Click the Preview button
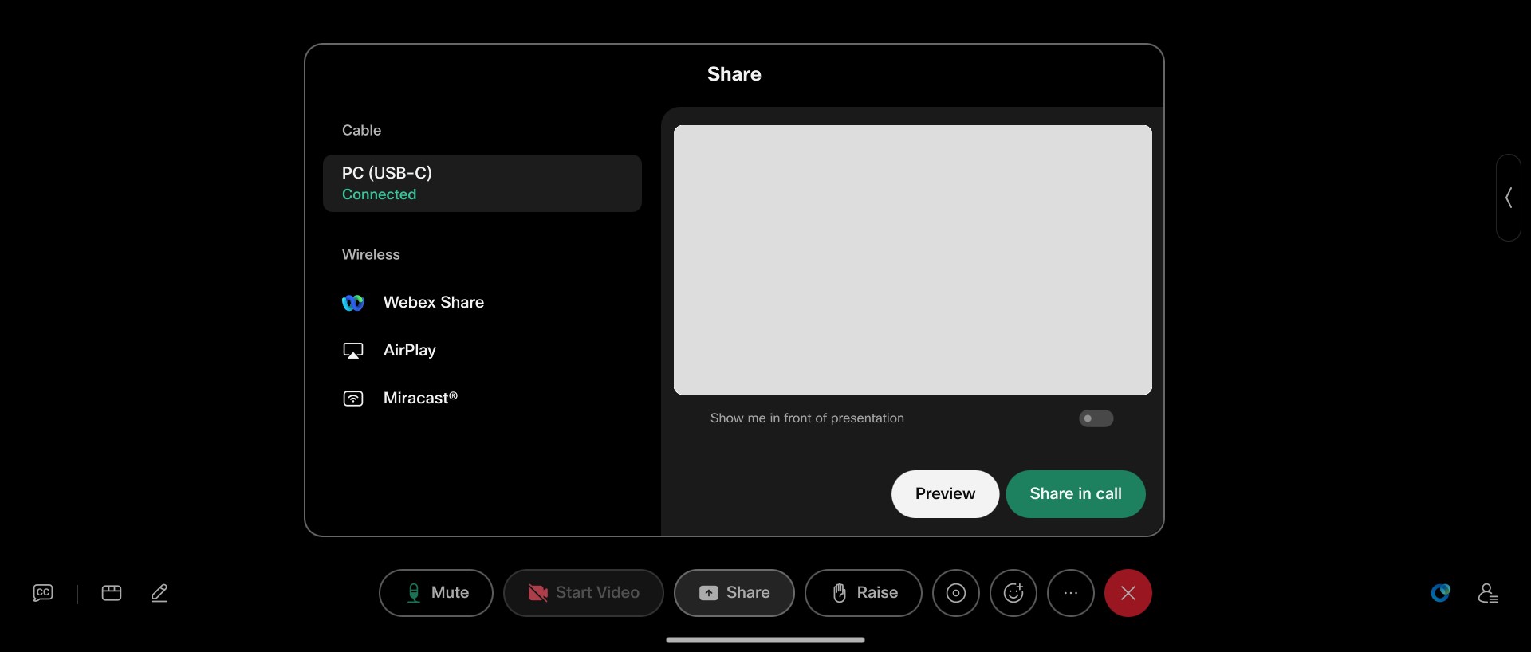1531x652 pixels. [945, 494]
